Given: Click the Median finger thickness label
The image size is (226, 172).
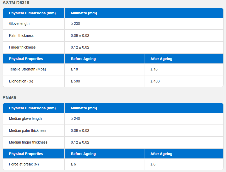Looking at the screenshot, I should tap(28, 143).
